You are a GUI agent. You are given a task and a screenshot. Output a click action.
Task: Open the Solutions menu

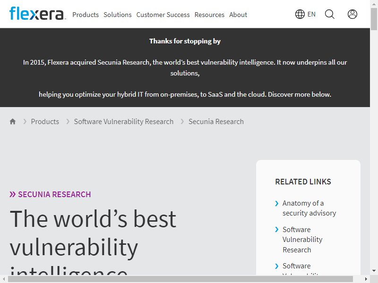click(118, 15)
